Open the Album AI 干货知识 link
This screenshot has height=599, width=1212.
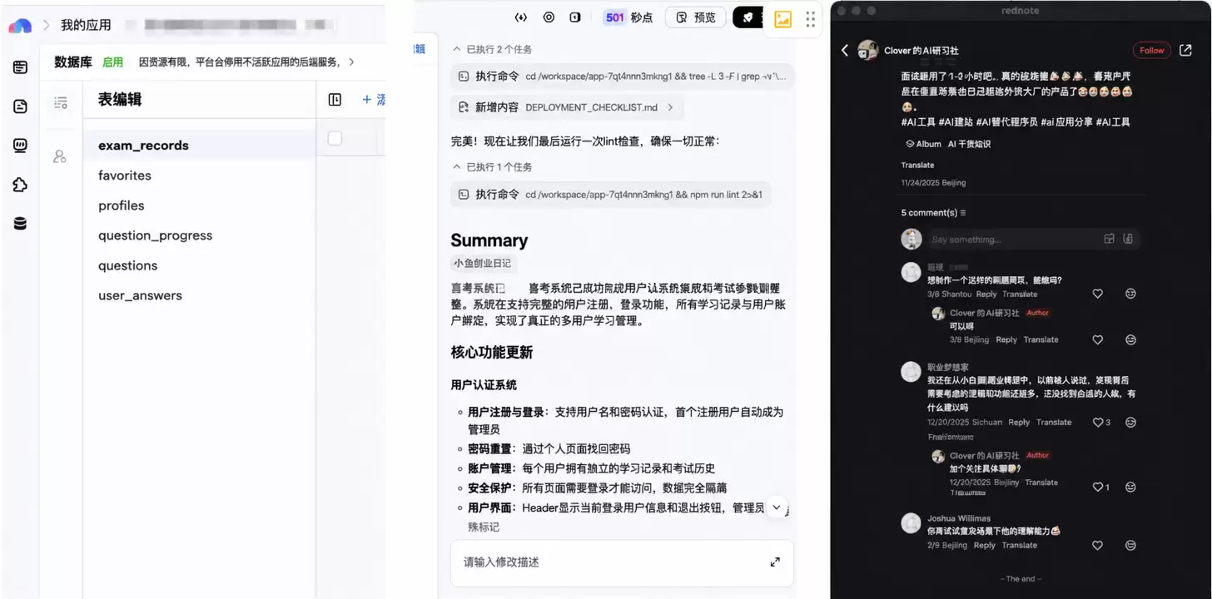pyautogui.click(x=947, y=144)
